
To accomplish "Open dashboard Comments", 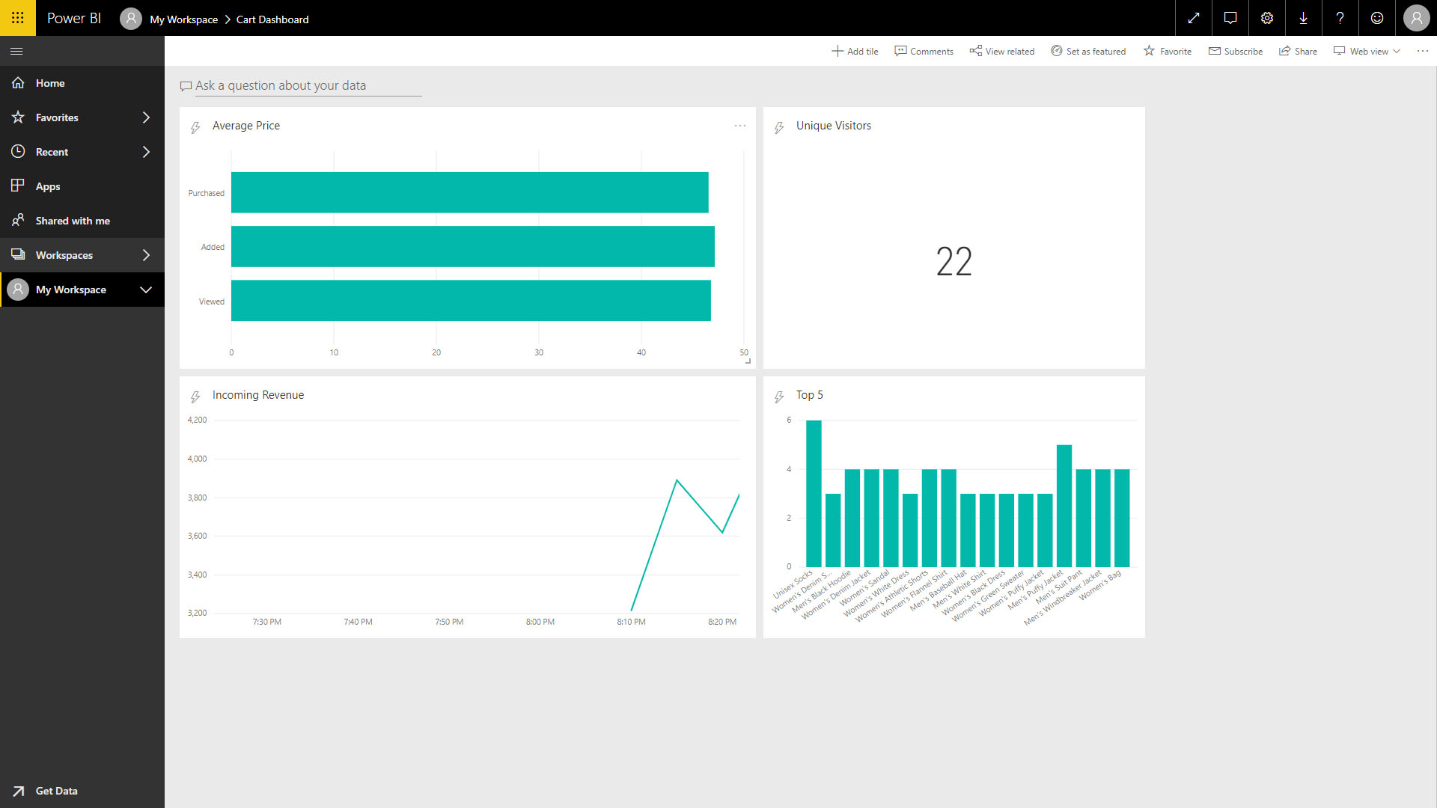I will (x=924, y=52).
